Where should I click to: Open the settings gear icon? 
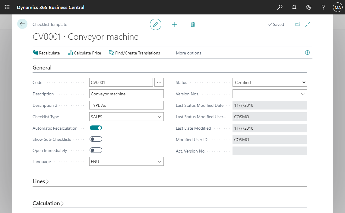click(309, 7)
